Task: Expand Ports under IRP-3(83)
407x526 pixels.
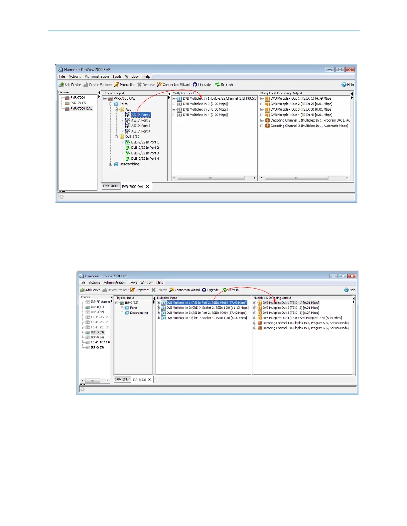Action: (122, 308)
